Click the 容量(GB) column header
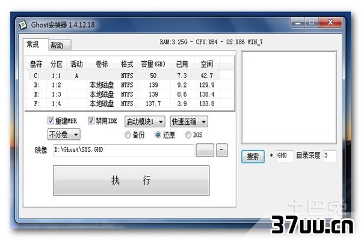The width and height of the screenshot is (361, 240). [153, 64]
